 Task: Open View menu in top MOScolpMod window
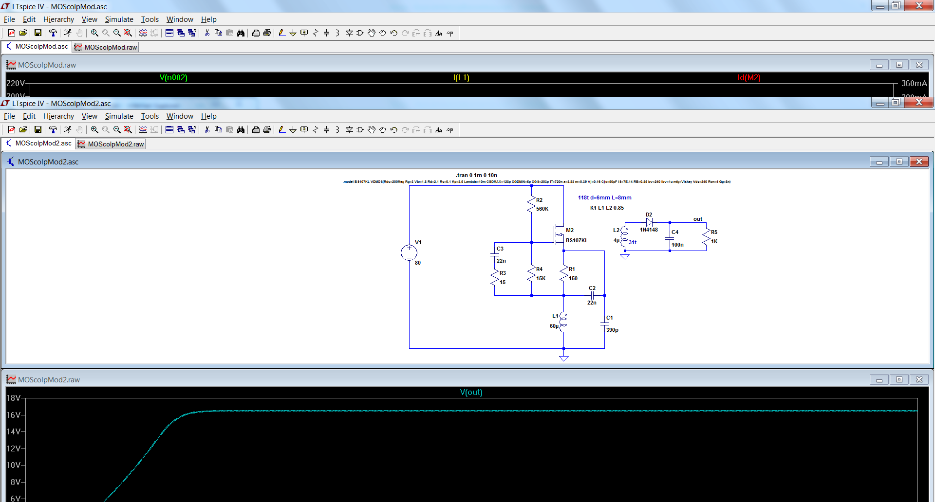pos(89,19)
